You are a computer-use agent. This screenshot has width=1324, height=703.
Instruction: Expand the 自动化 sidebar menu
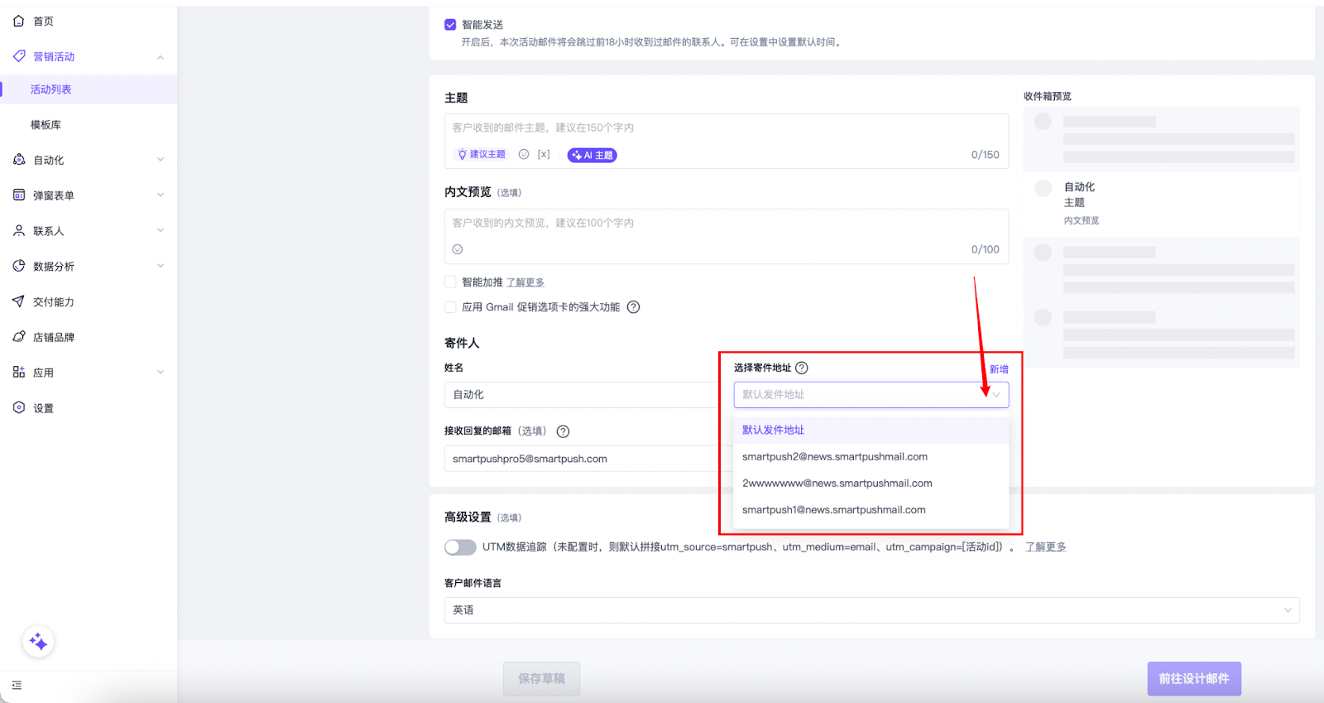click(x=89, y=160)
